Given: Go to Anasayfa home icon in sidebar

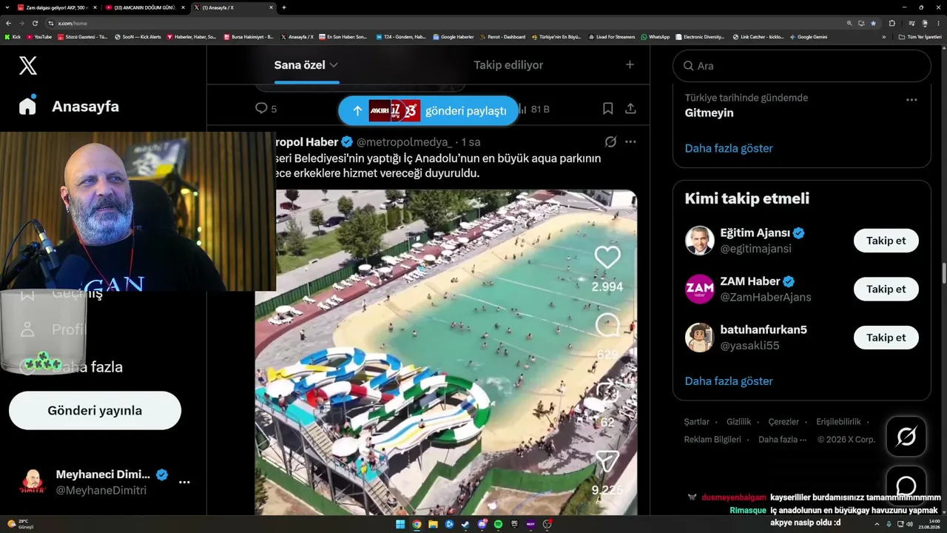Looking at the screenshot, I should click(27, 106).
